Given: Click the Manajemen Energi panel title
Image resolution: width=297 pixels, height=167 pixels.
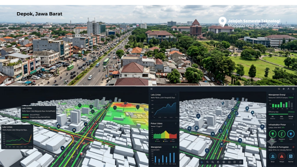Looking at the screenshot, I should coord(277,95).
